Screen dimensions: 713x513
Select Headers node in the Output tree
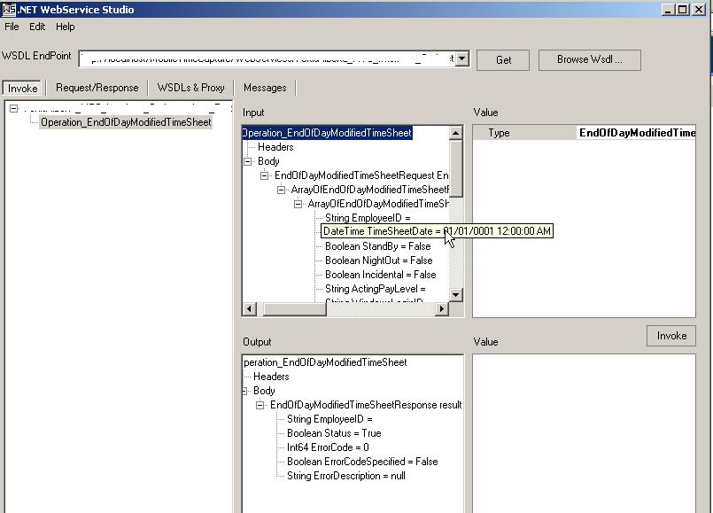pyautogui.click(x=271, y=377)
